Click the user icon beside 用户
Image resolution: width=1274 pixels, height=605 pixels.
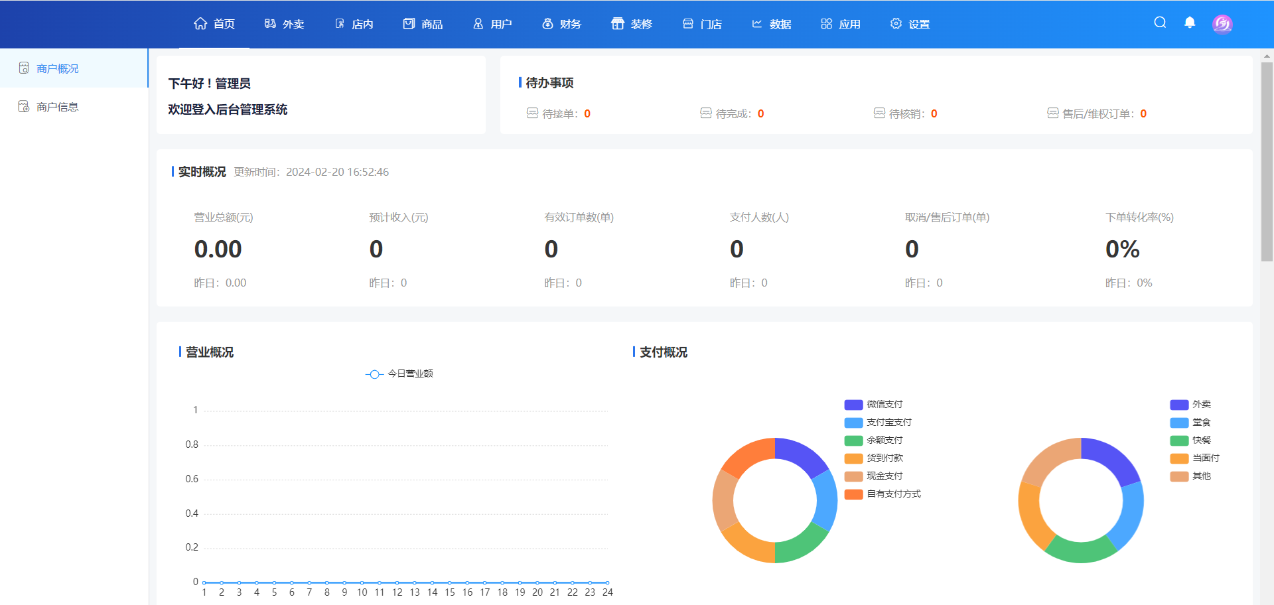tap(478, 24)
